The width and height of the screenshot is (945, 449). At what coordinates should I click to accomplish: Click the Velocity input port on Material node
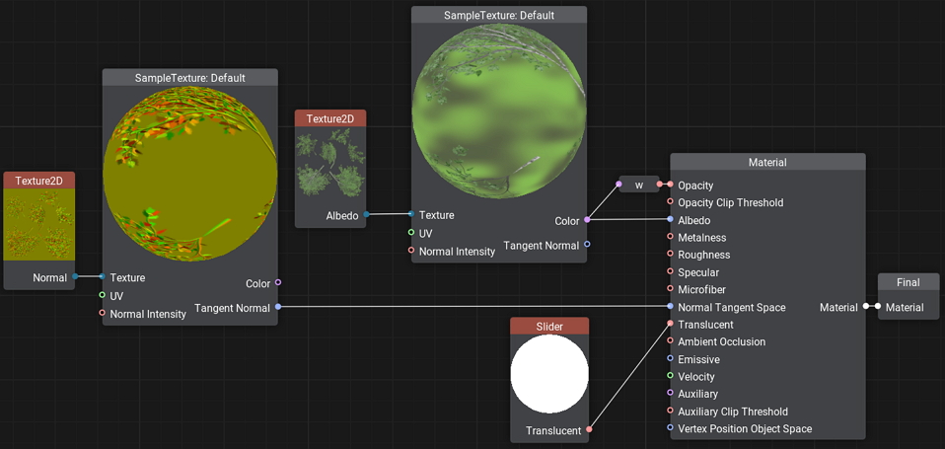pyautogui.click(x=671, y=377)
